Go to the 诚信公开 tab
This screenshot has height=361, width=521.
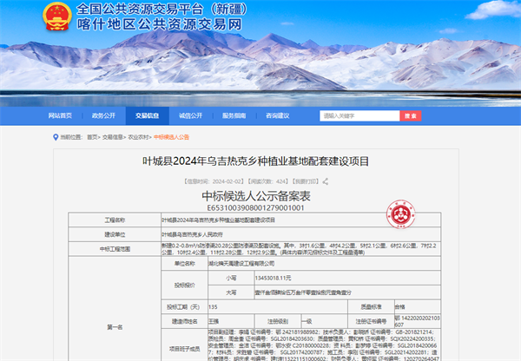click(190, 115)
